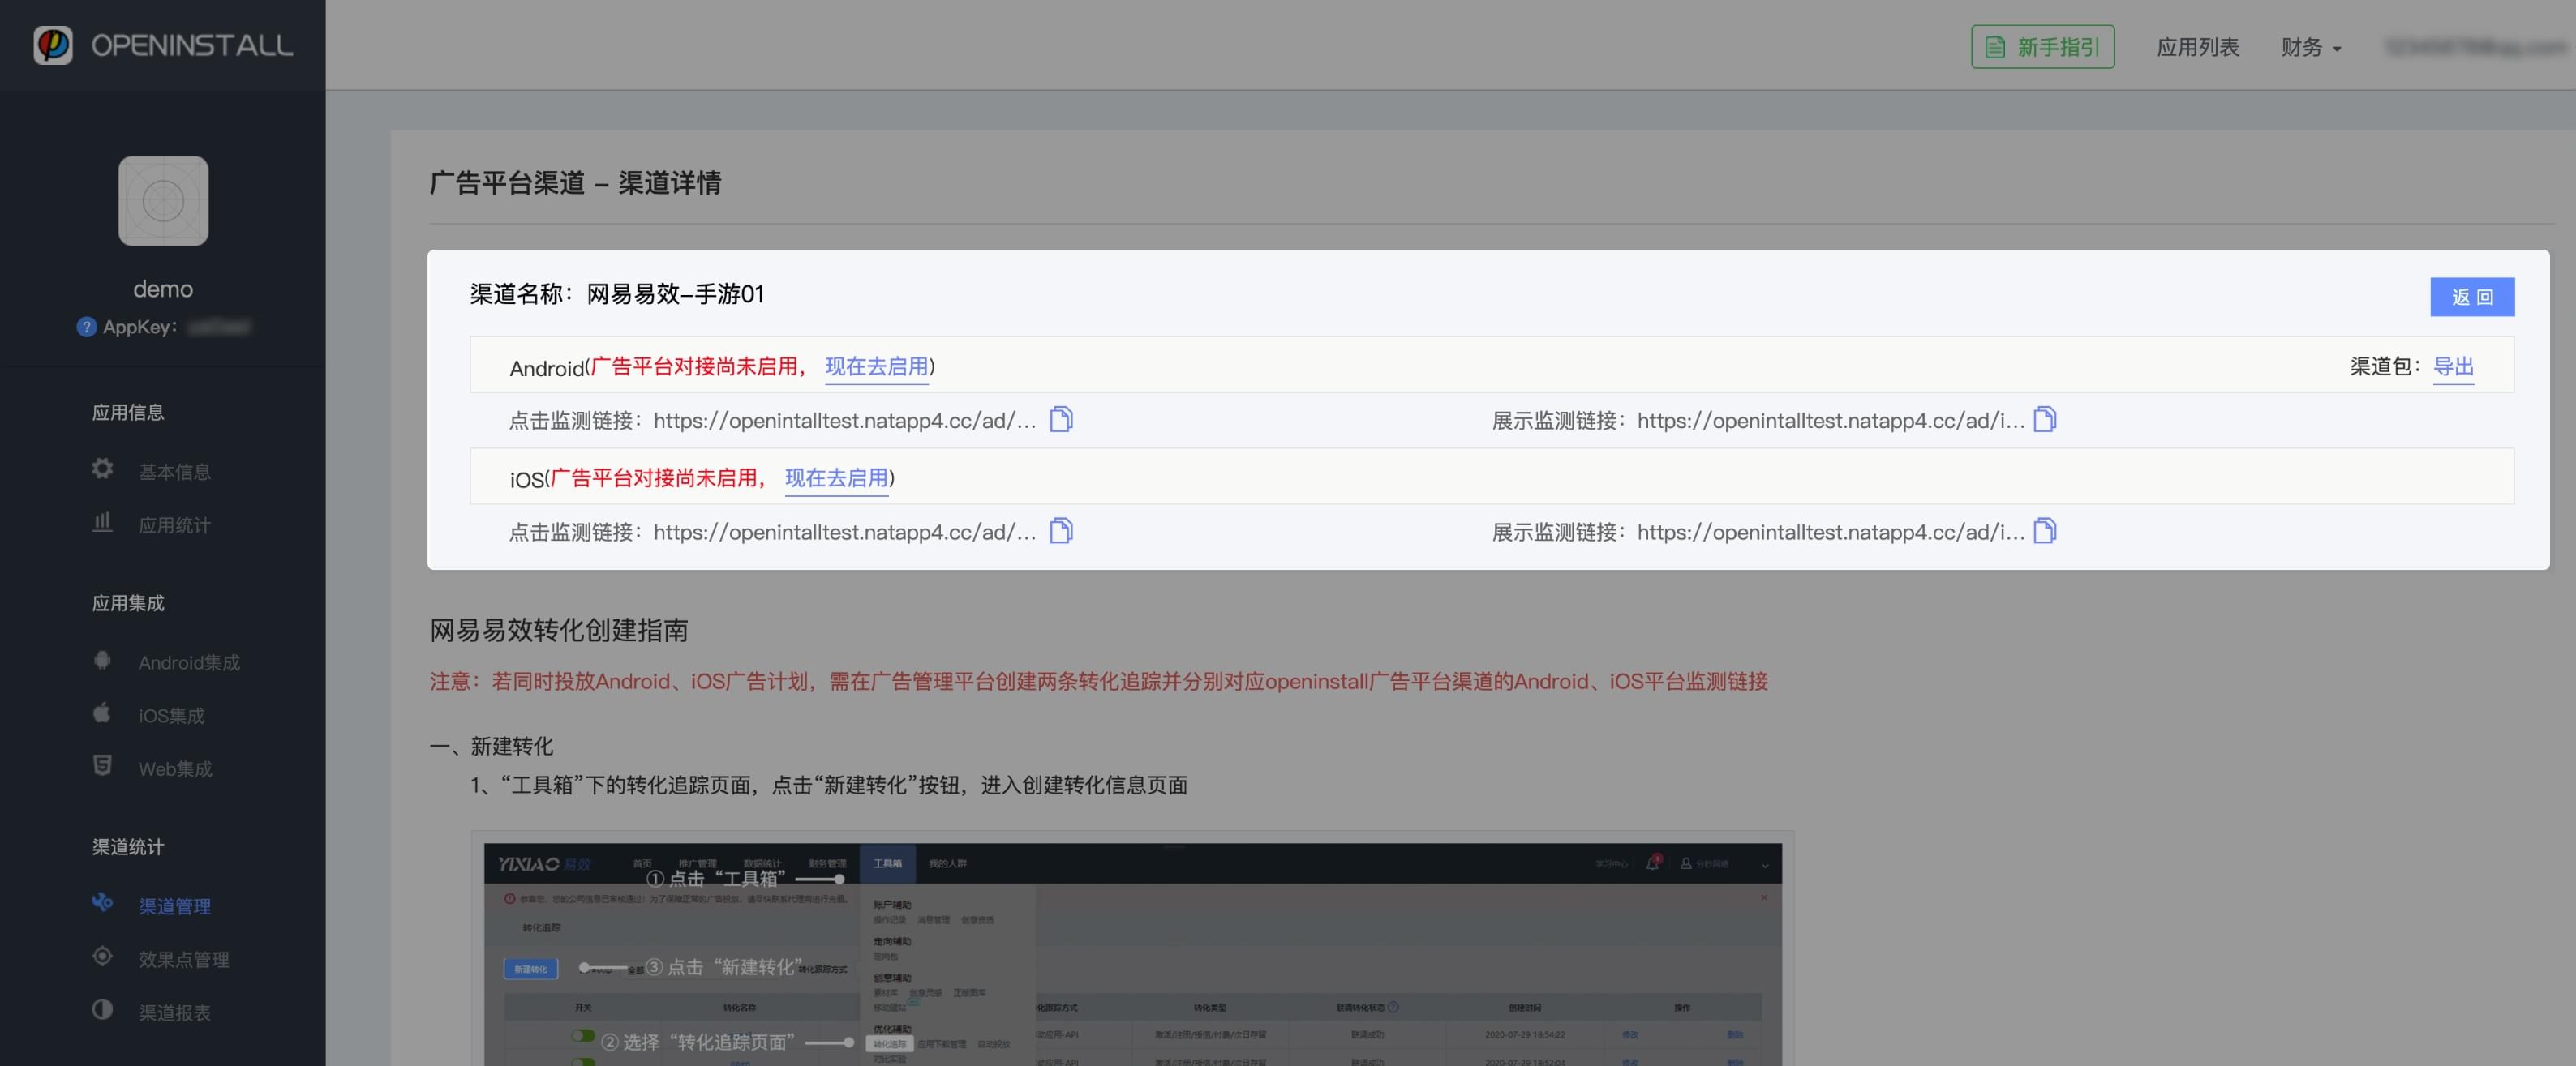
Task: Click iOS 现在去启用 link
Action: (x=836, y=478)
